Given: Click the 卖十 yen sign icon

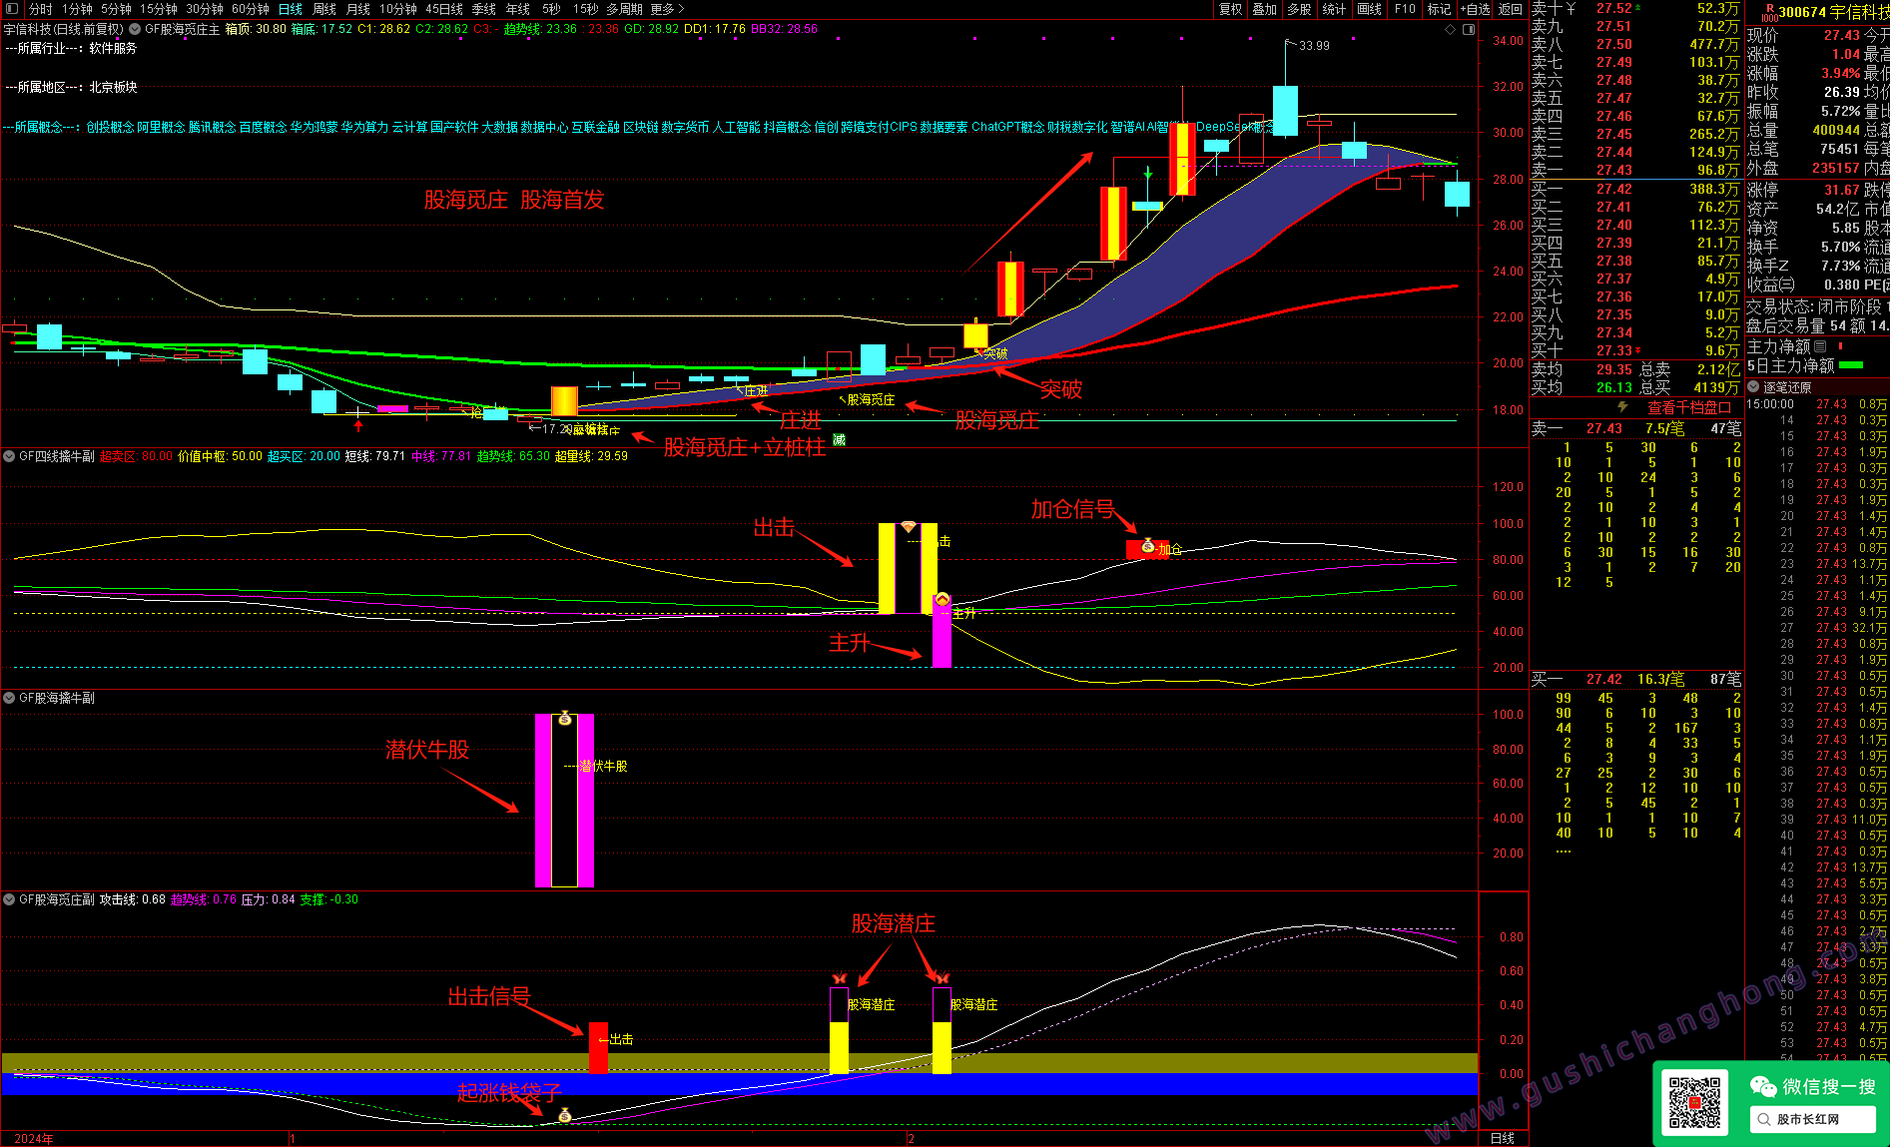Looking at the screenshot, I should (x=1572, y=8).
